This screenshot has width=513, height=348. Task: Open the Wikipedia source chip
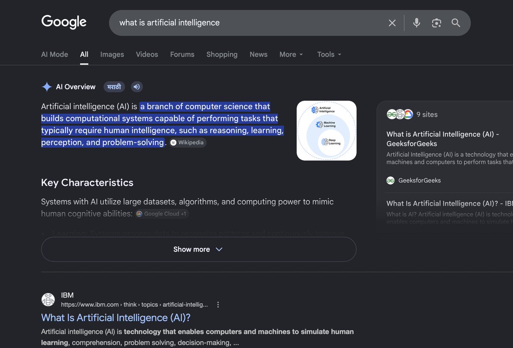pyautogui.click(x=187, y=143)
